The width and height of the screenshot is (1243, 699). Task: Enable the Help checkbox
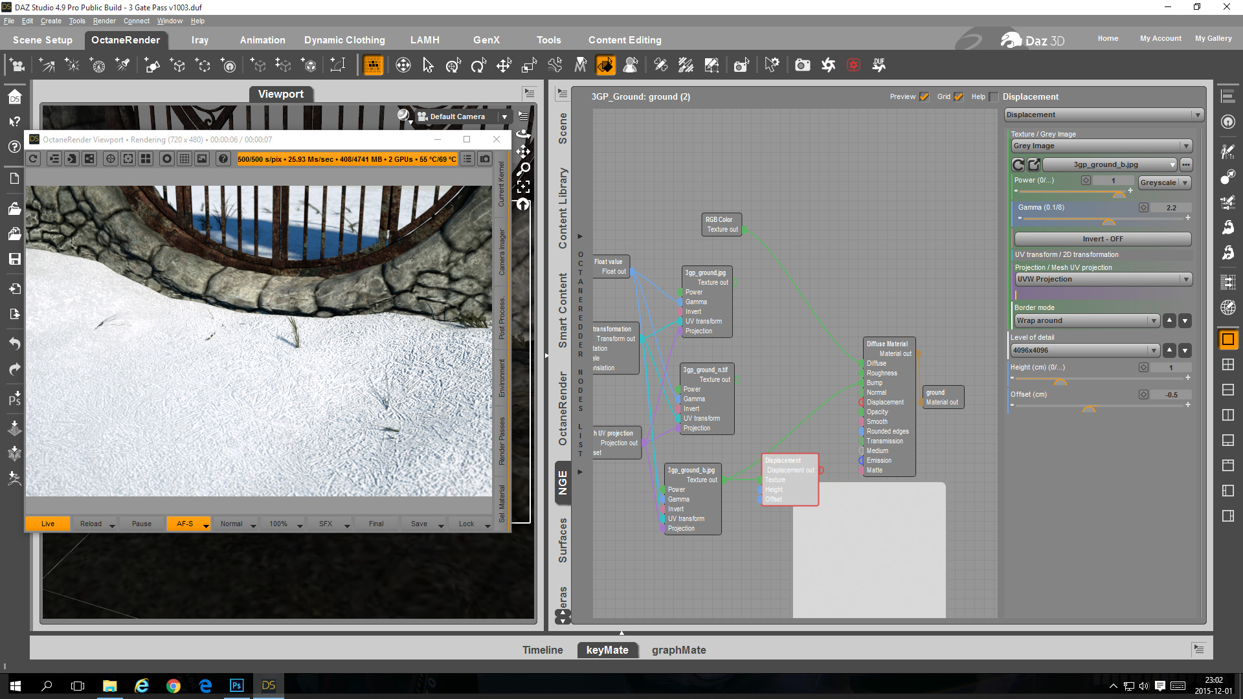point(994,97)
